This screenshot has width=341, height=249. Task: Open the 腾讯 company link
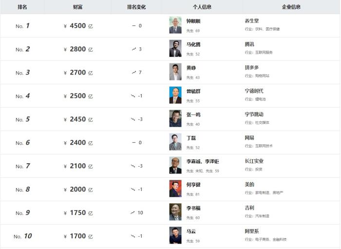[249, 44]
